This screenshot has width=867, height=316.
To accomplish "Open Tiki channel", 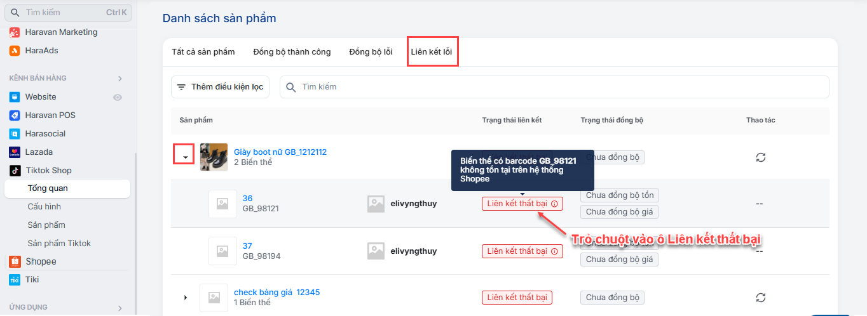I will tap(33, 280).
